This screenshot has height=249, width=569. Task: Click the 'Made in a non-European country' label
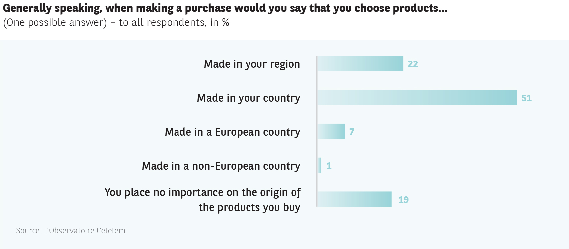221,166
